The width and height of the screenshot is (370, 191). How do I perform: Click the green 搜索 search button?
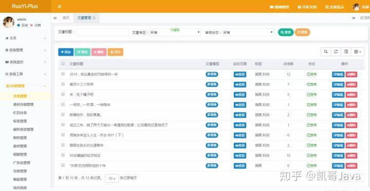coord(286,32)
